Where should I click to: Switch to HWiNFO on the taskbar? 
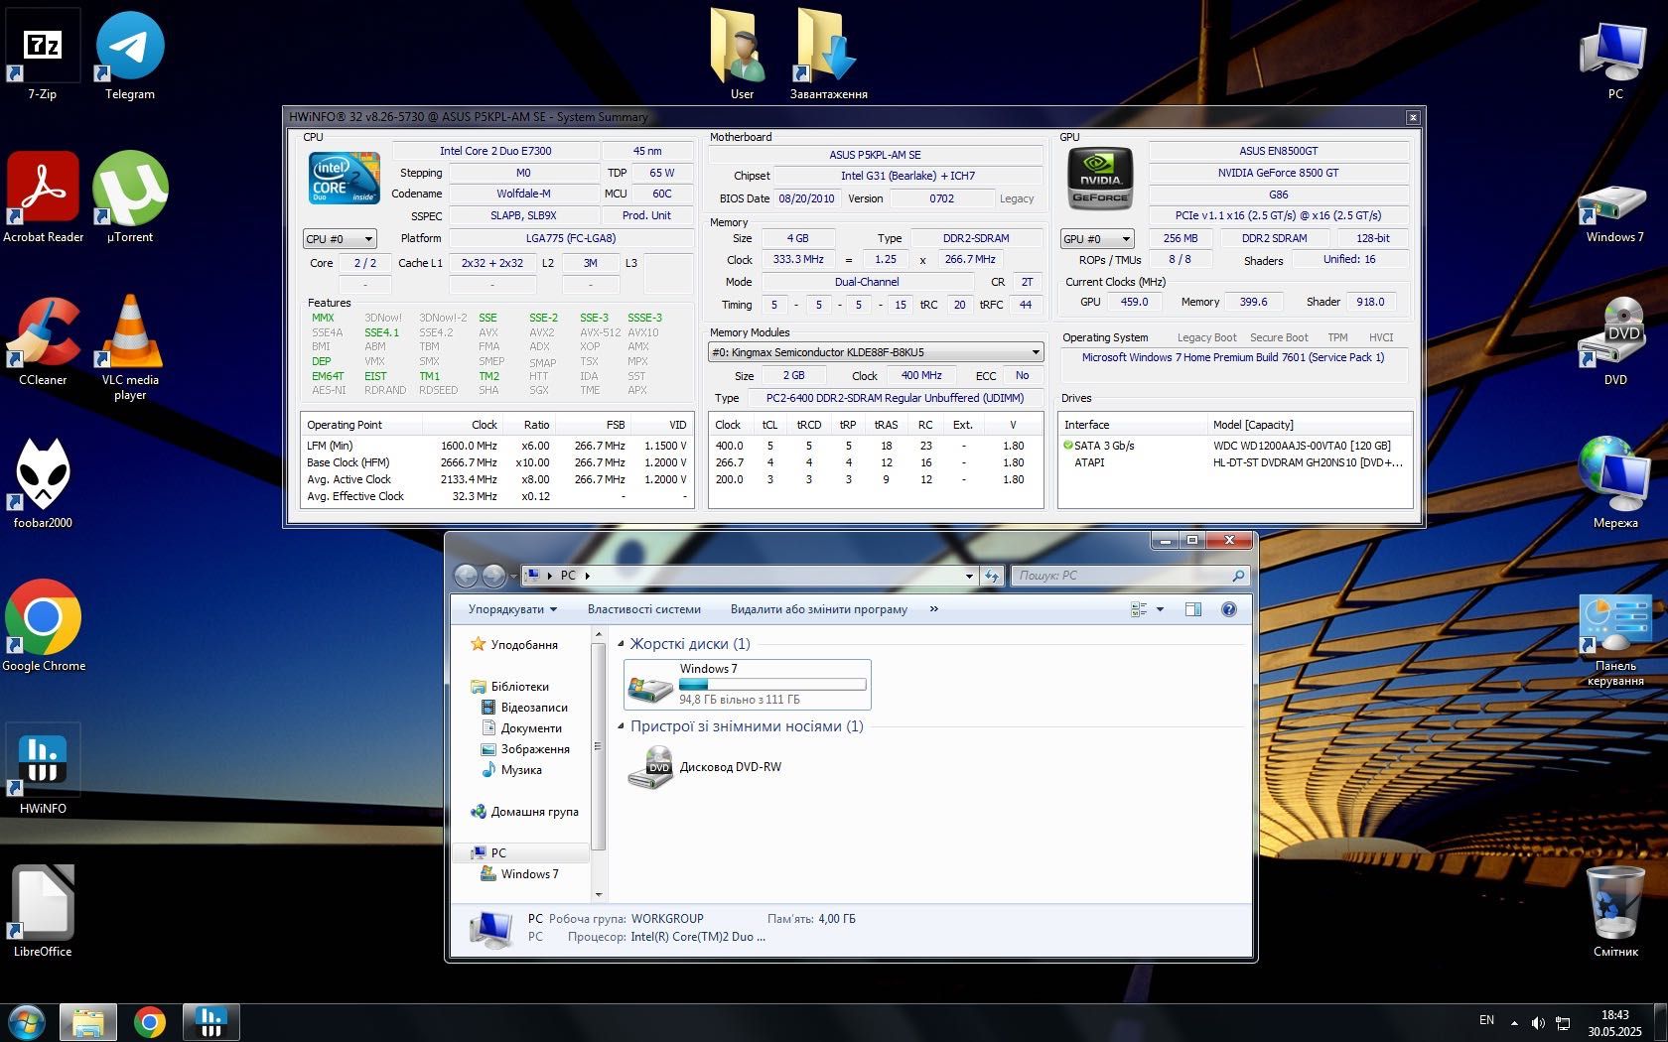211,1022
